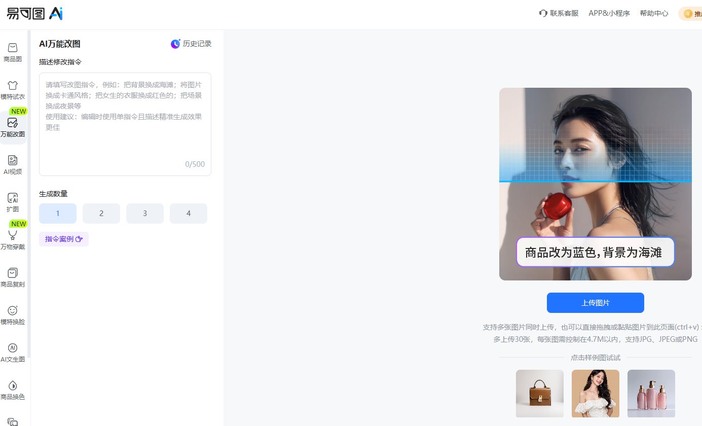
Task: Click the 描述修改指令 text area
Action: point(125,124)
